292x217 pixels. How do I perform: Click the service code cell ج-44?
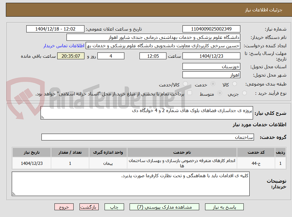(x=256, y=163)
